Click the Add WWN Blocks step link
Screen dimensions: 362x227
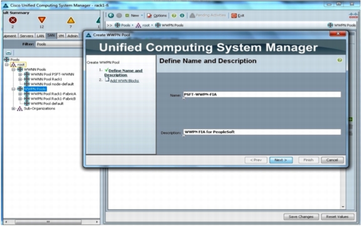(124, 81)
